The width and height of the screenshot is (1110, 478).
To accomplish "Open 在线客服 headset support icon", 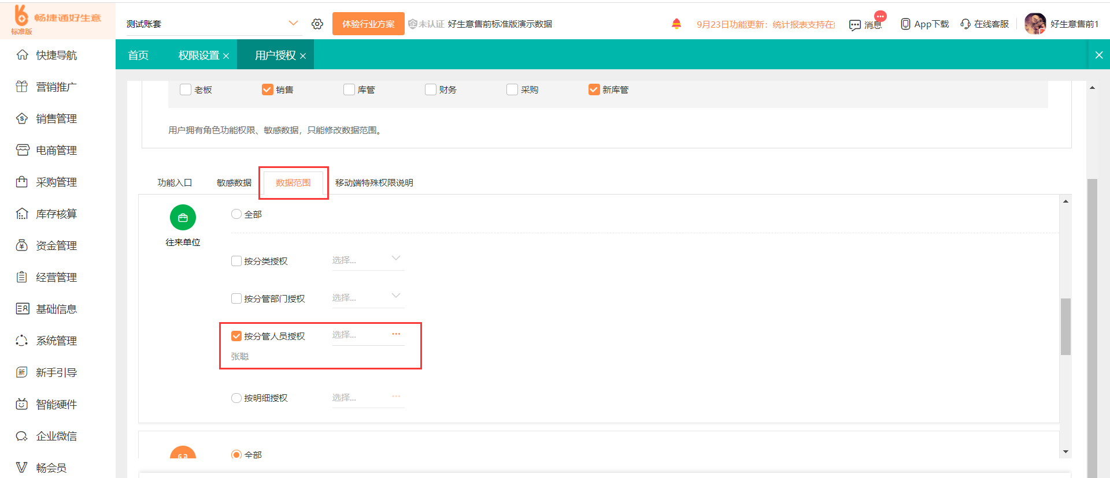I will coord(965,24).
